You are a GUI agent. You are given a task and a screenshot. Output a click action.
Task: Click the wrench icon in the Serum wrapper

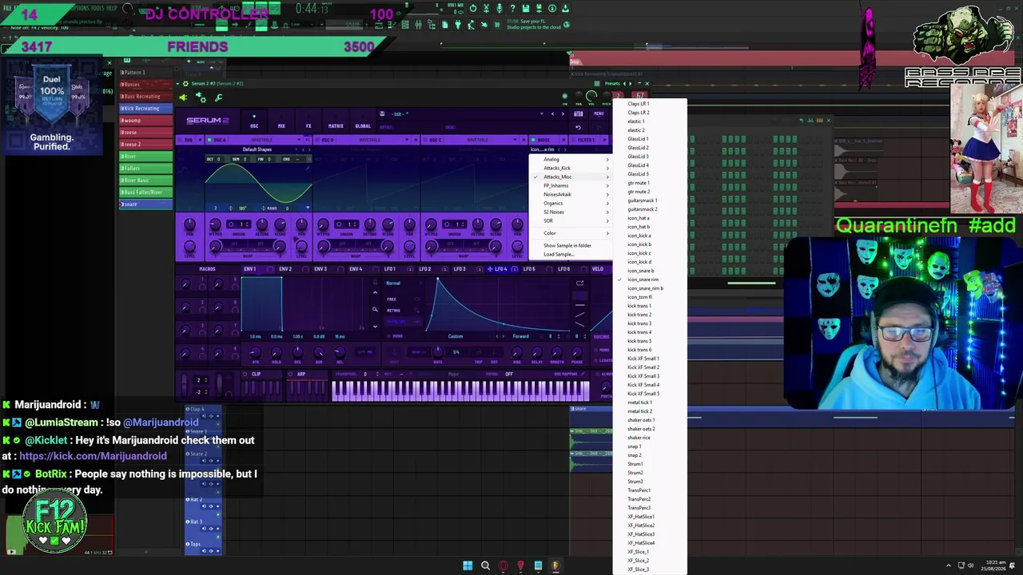(218, 97)
